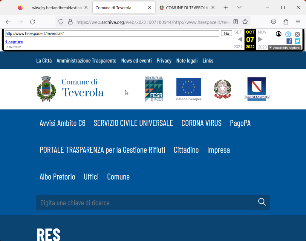
Task: Save page to Pocket icon
Action: click(273, 22)
